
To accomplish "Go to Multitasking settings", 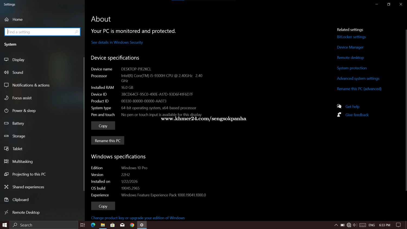I will coord(23,161).
